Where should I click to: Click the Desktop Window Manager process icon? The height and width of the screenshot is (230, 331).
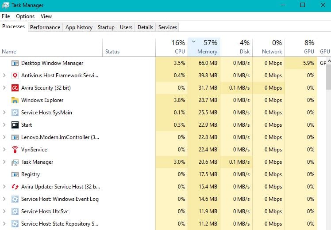(15, 63)
